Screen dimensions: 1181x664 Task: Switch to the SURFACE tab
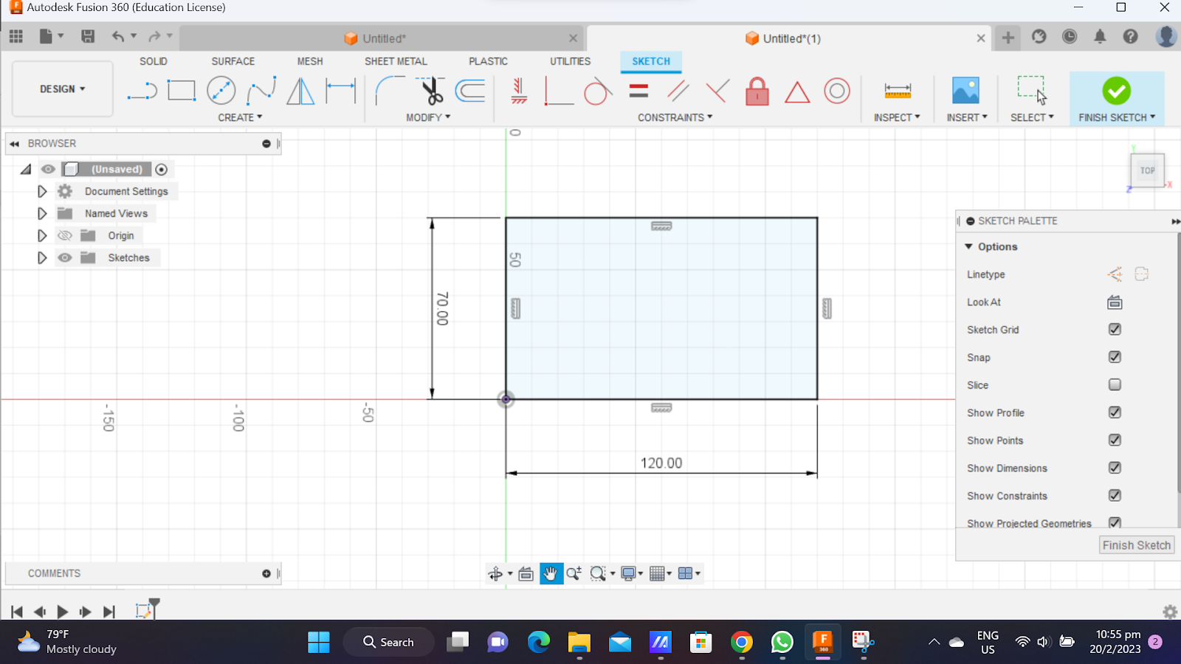point(233,61)
